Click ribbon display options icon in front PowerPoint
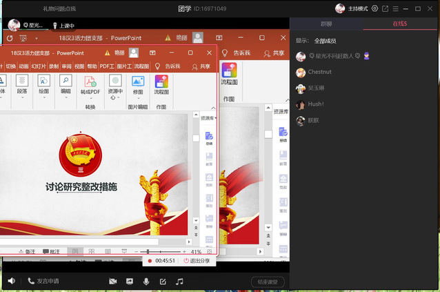This screenshot has width=440, height=292. coord(152,52)
